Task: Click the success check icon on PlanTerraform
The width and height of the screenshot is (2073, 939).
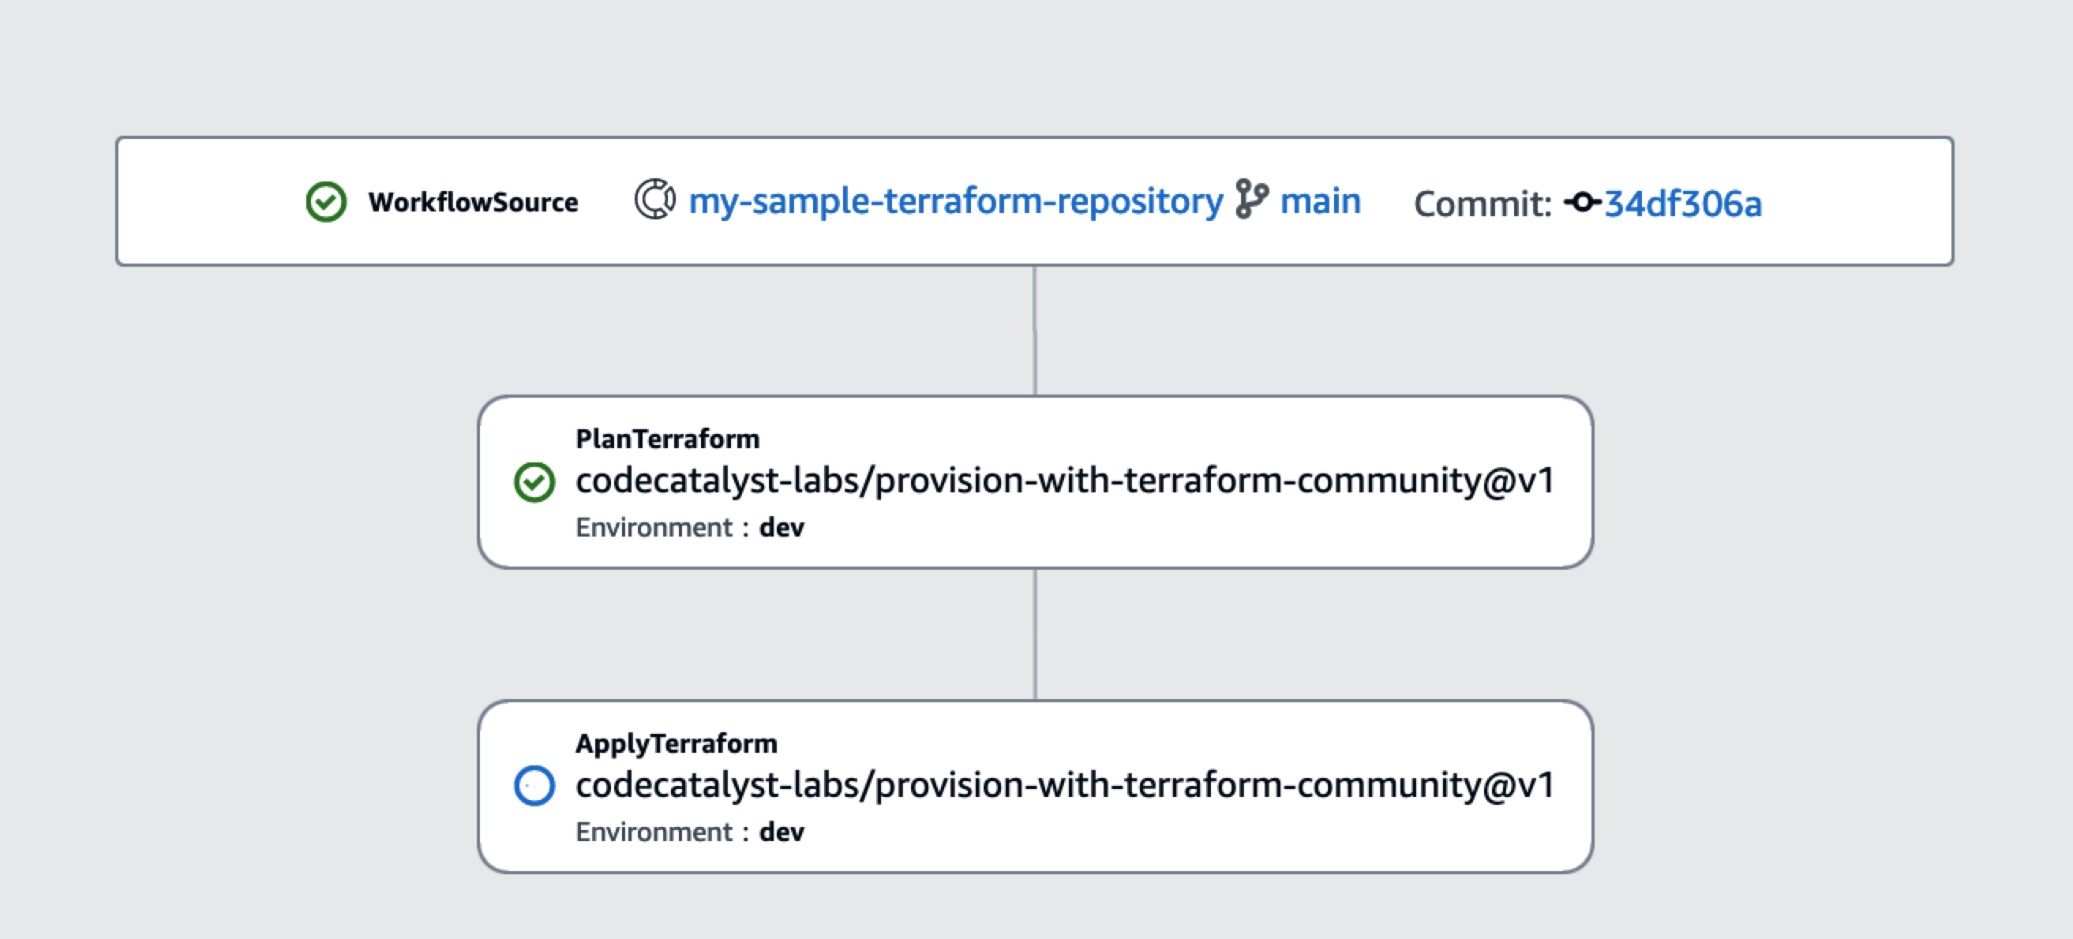Action: pos(534,483)
